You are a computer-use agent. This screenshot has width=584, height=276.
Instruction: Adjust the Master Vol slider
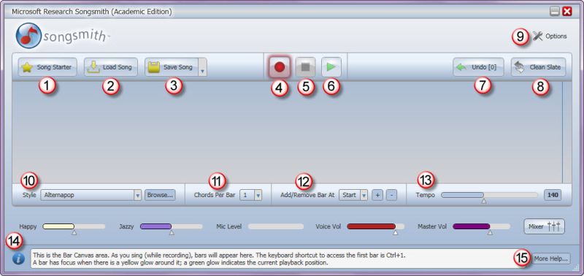[x=482, y=226]
